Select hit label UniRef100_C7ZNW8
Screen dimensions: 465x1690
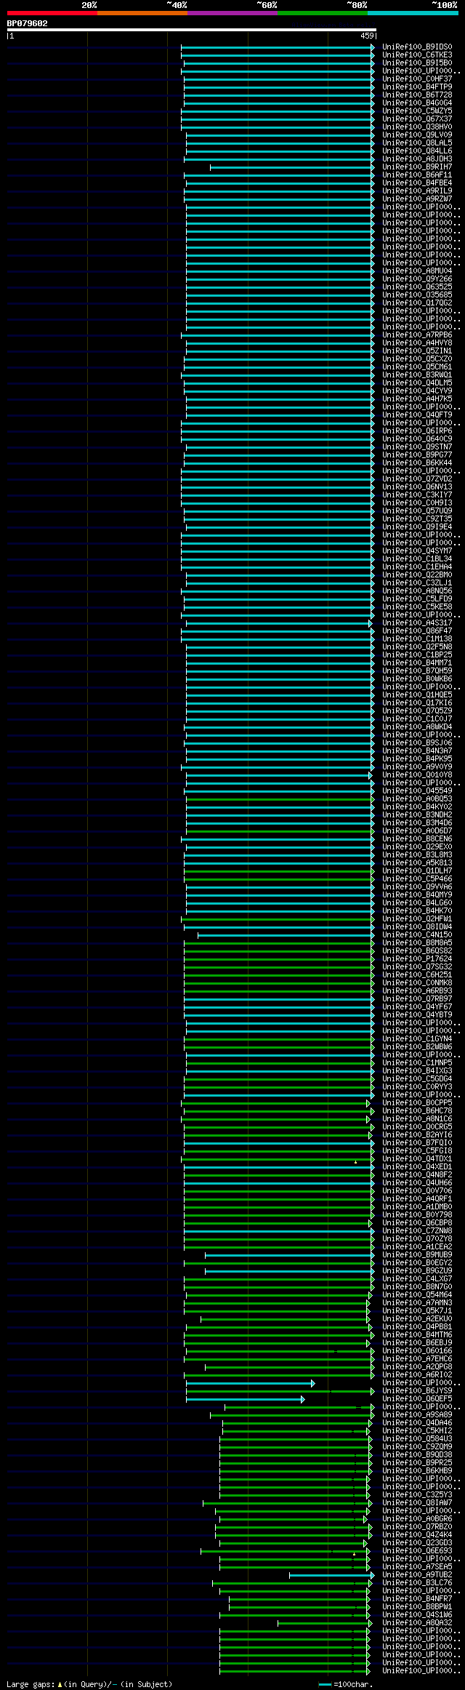(417, 1231)
